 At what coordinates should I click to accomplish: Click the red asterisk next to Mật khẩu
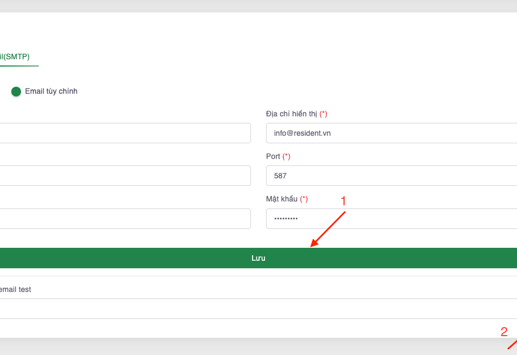click(x=304, y=199)
